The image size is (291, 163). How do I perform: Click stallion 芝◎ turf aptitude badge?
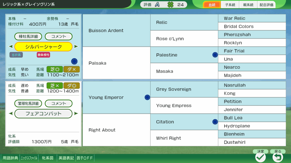pyautogui.click(x=55, y=69)
